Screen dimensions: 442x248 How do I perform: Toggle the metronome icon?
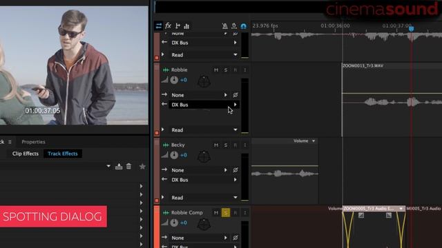click(x=224, y=26)
